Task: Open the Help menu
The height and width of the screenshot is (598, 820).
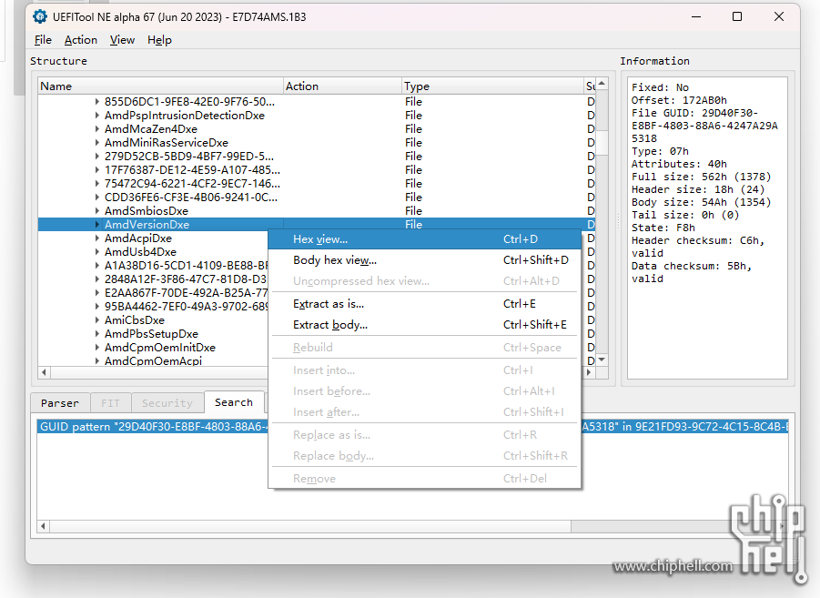Action: (x=159, y=40)
